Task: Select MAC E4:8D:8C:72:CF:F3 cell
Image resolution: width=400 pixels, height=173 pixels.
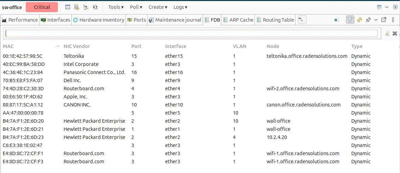Action: coord(23,162)
